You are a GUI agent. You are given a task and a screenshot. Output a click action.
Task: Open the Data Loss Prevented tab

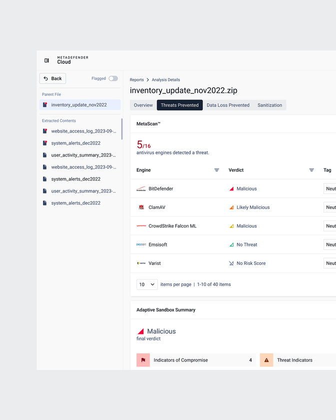click(x=228, y=105)
